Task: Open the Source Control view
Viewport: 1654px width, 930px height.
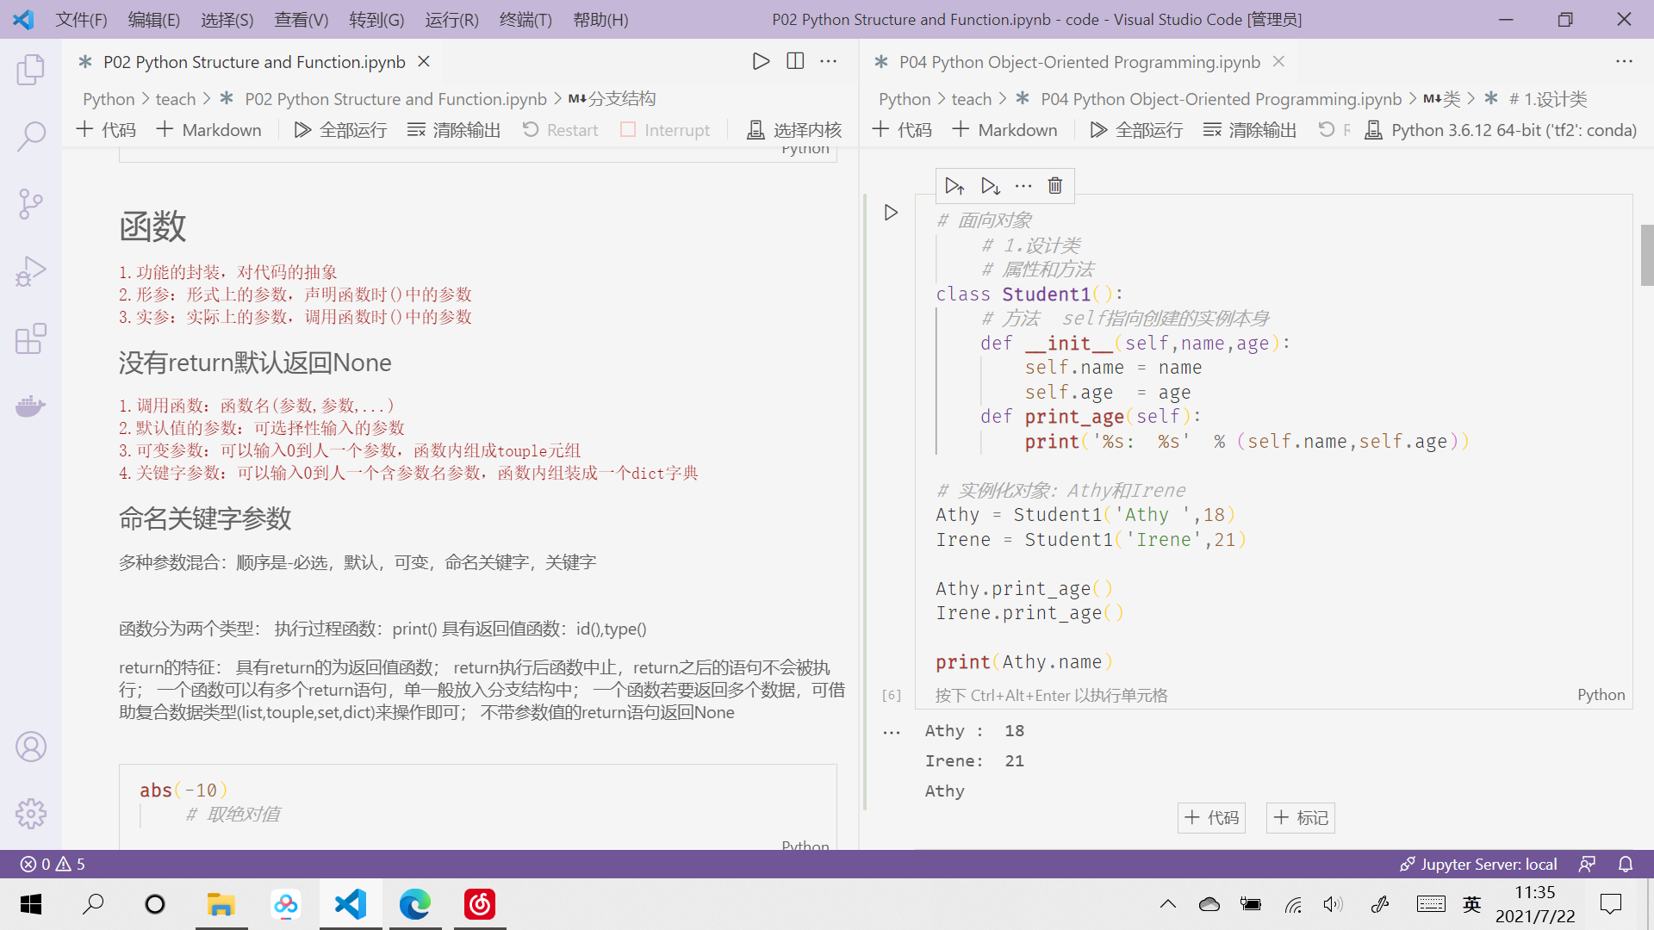Action: point(31,204)
